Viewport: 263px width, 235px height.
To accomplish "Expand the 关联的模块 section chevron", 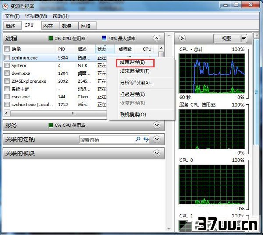I will click(x=157, y=153).
